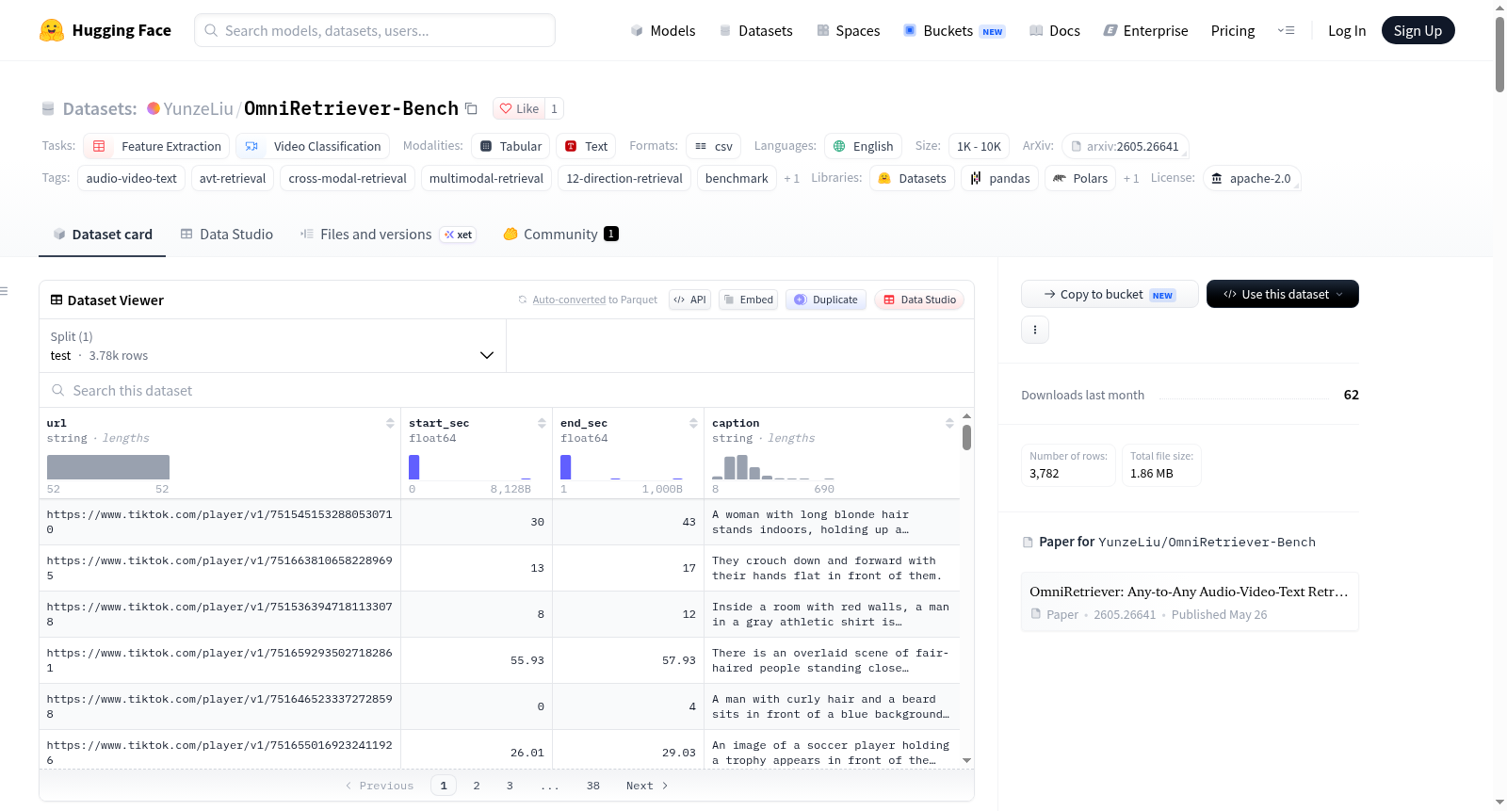The width and height of the screenshot is (1507, 811).
Task: Click the url lengths histogram bar
Action: tap(108, 467)
